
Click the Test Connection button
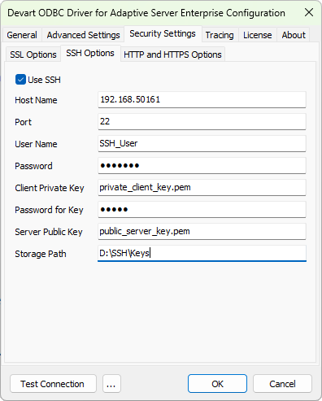coord(53,384)
